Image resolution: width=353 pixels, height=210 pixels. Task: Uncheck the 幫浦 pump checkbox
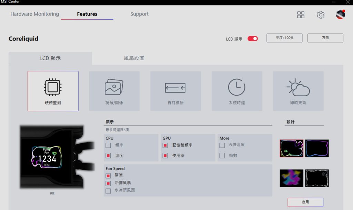pyautogui.click(x=108, y=175)
